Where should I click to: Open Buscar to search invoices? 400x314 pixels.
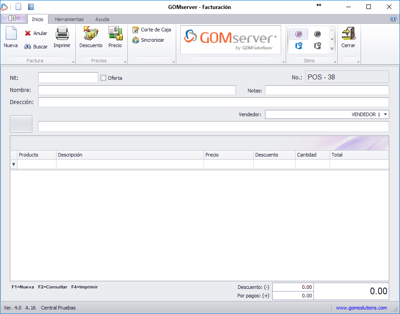36,47
